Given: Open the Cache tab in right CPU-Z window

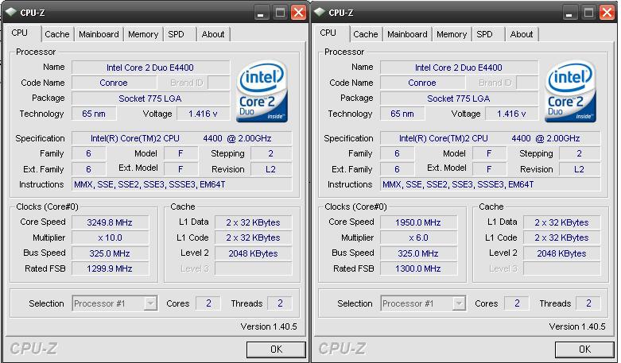Looking at the screenshot, I should (x=366, y=34).
